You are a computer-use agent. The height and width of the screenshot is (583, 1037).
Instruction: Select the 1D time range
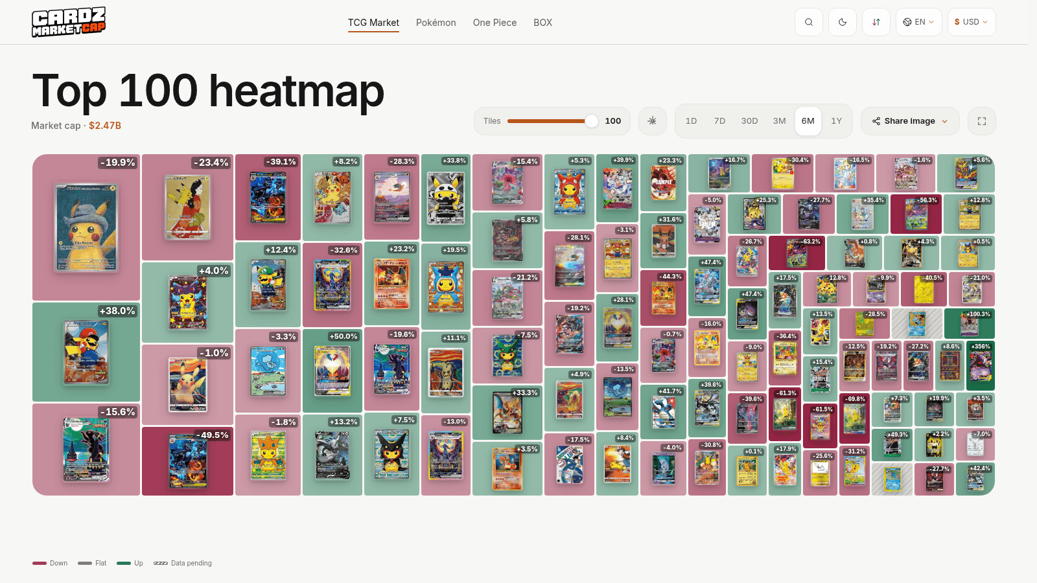coord(692,121)
